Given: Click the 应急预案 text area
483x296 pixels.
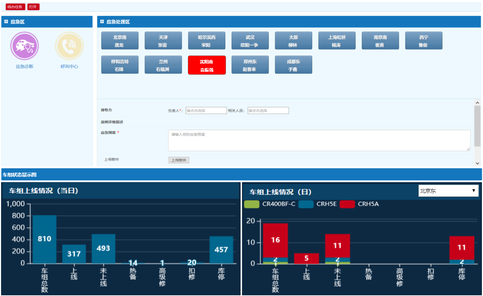Looking at the screenshot, I should (x=319, y=141).
